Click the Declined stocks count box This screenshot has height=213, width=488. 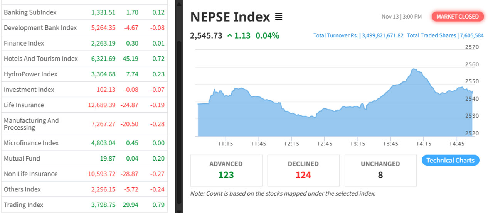(x=303, y=170)
